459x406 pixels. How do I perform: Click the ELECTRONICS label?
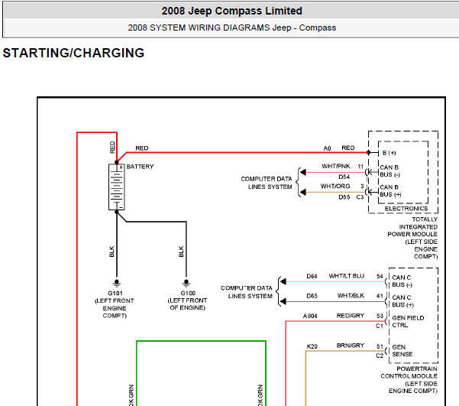406,209
